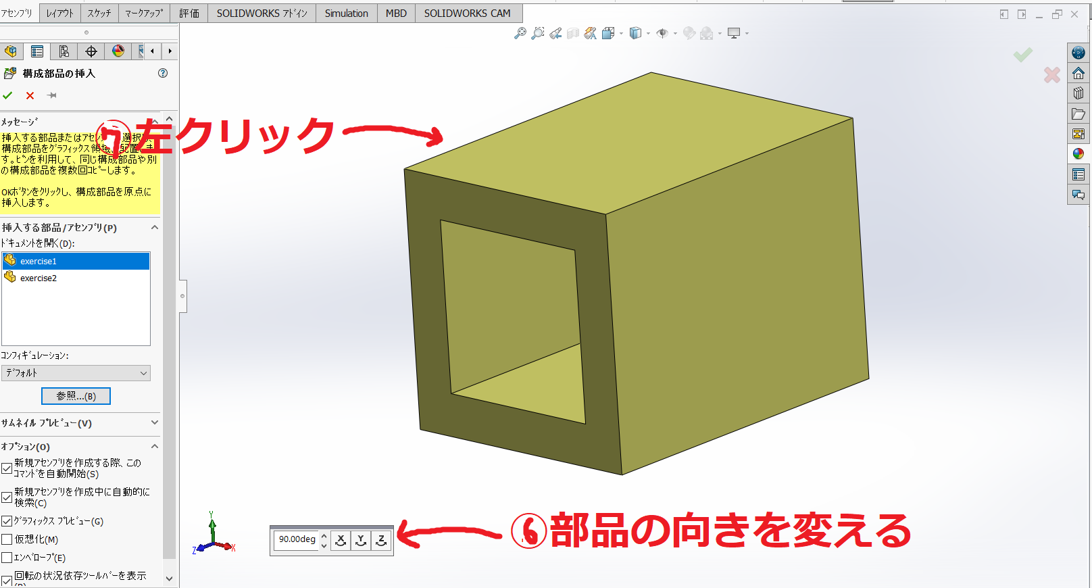Open the View Palette in the task pane
The width and height of the screenshot is (1092, 588).
(1078, 134)
